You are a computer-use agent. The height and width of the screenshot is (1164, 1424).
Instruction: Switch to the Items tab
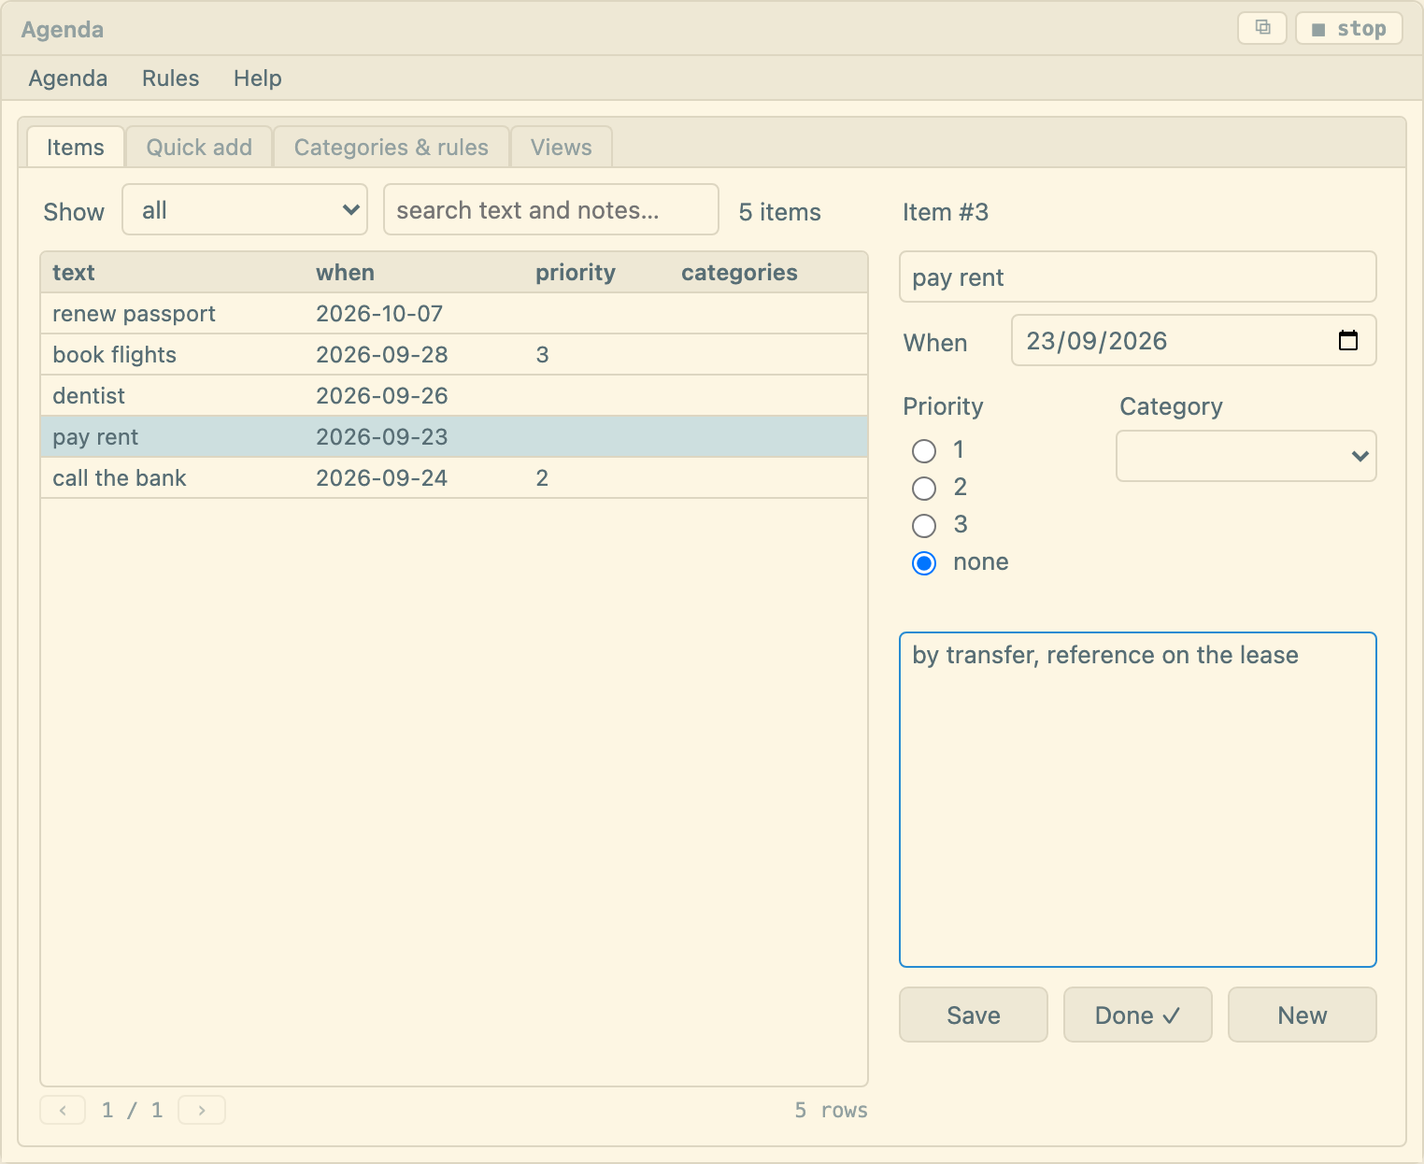[x=76, y=148]
